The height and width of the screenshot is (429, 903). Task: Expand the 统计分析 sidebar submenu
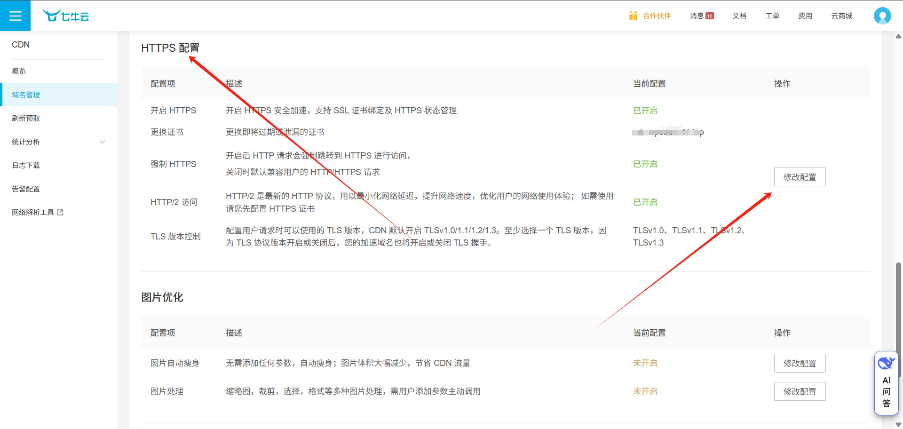102,142
